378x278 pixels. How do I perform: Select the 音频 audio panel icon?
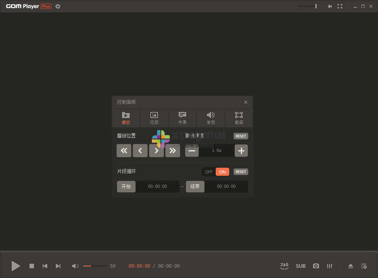coord(211,118)
